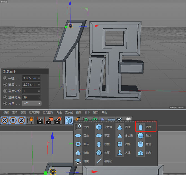Open the 帮助 menu
The width and height of the screenshot is (186, 175).
104,112
